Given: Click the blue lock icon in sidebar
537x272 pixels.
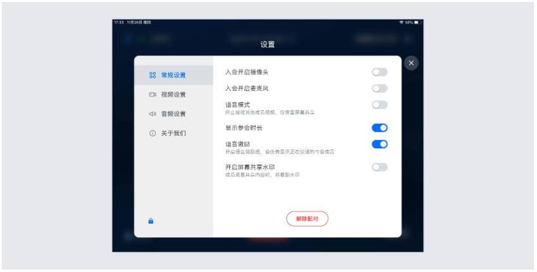Looking at the screenshot, I should click(151, 221).
